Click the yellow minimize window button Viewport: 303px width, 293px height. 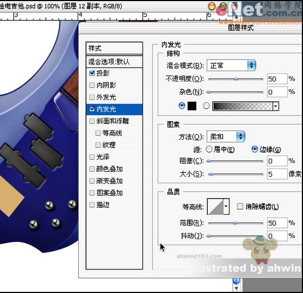pos(212,6)
